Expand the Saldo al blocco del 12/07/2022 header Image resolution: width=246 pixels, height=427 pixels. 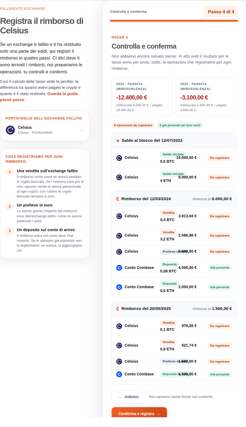click(174, 141)
